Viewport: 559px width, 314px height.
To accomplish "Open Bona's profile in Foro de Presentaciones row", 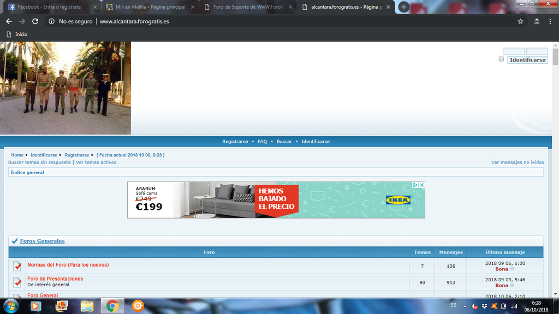I will [x=501, y=286].
